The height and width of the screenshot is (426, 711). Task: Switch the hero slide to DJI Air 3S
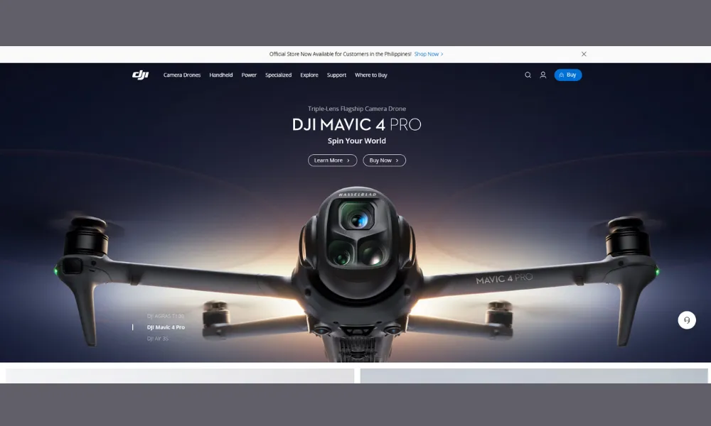(158, 339)
